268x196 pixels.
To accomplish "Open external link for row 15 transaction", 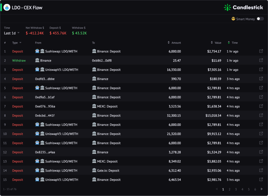I will pyautogui.click(x=261, y=179).
